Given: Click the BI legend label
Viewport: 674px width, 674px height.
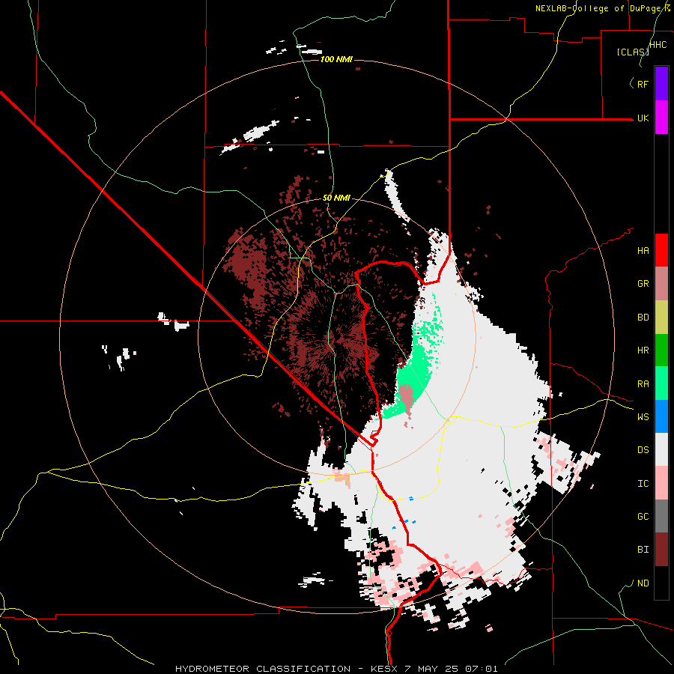Looking at the screenshot, I should [x=643, y=550].
